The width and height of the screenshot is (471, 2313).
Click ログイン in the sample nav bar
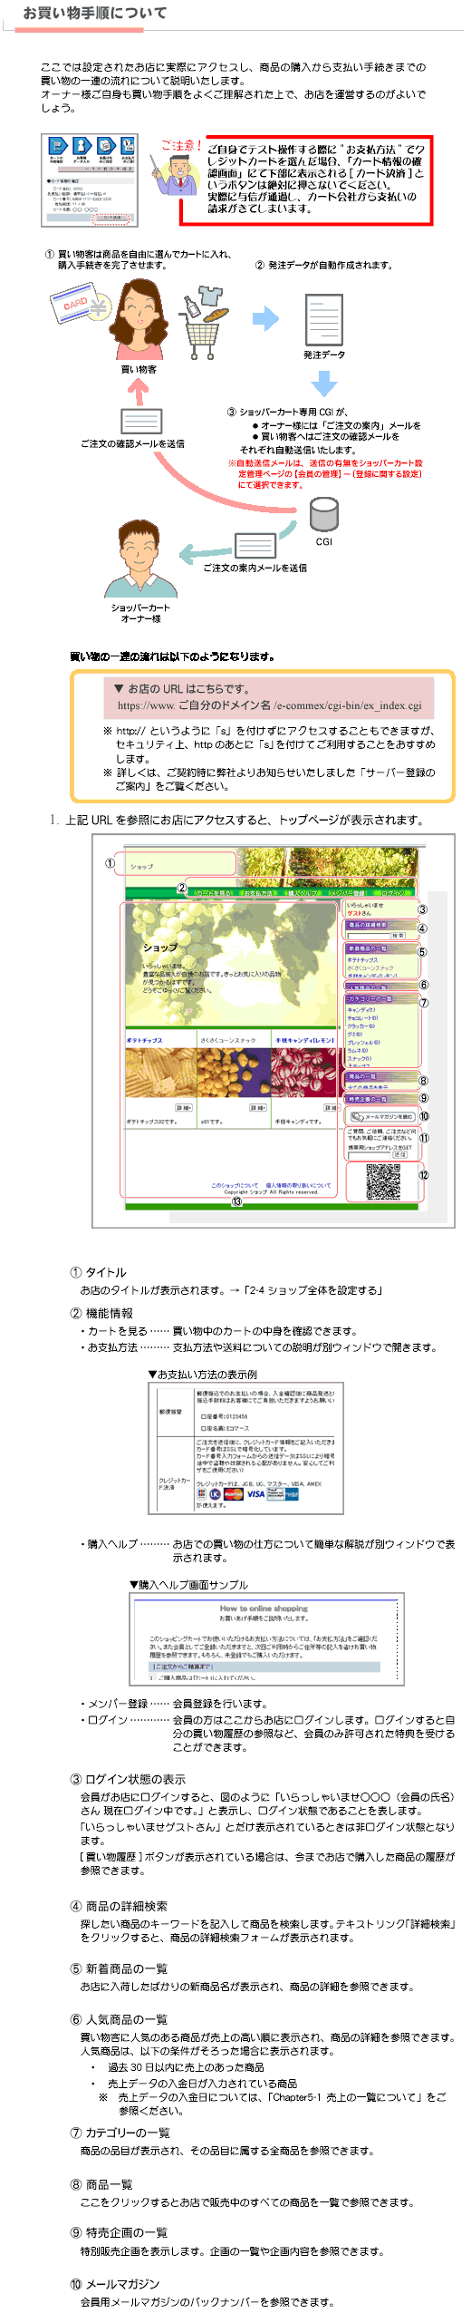click(394, 892)
